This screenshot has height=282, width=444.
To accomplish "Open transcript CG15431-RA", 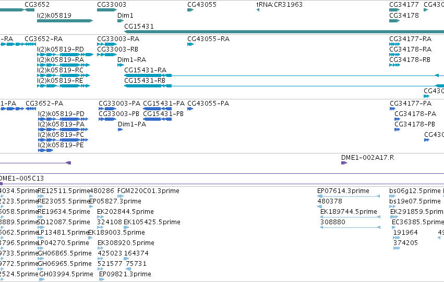I will tap(145, 70).
